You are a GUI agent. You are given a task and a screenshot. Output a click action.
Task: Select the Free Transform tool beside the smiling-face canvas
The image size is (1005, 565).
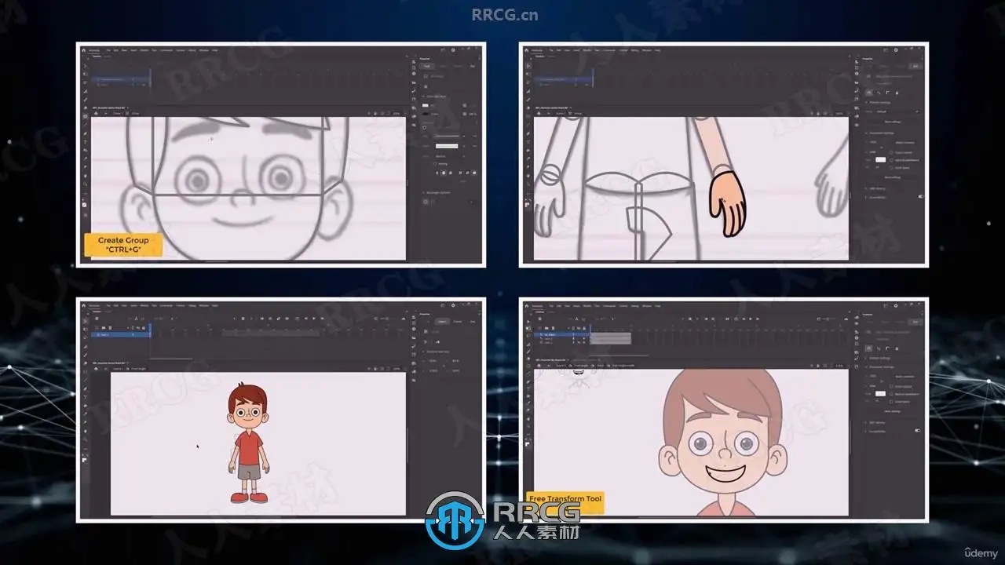[x=528, y=328]
